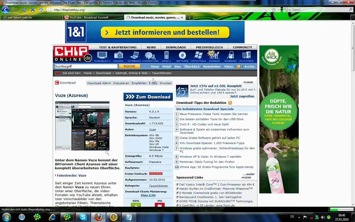The image size is (355, 222).
Task: Bookmark this page with the star icon
Action: (274, 10)
